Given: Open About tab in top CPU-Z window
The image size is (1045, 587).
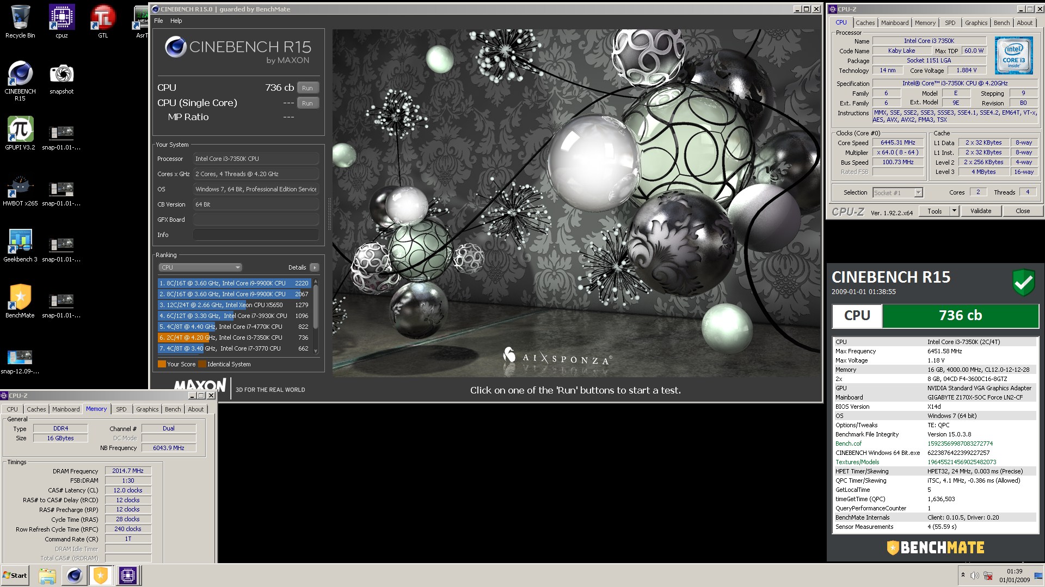Looking at the screenshot, I should 1024,23.
